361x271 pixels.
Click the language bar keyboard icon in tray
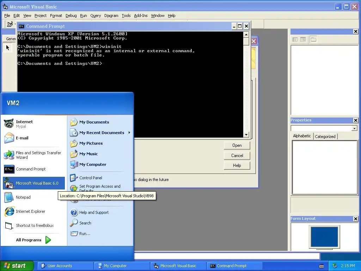point(322,266)
